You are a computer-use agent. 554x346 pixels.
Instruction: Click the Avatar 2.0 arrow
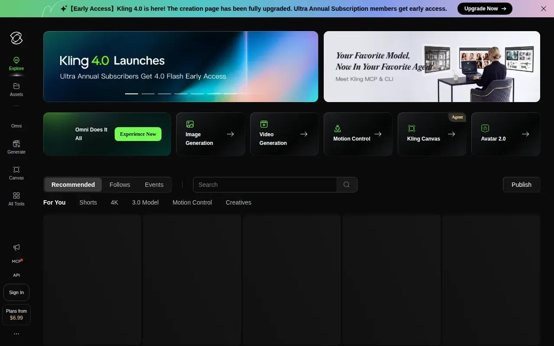525,134
